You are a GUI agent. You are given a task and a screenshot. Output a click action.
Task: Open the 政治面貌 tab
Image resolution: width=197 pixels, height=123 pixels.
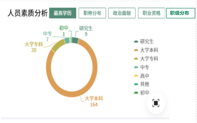click(x=122, y=13)
